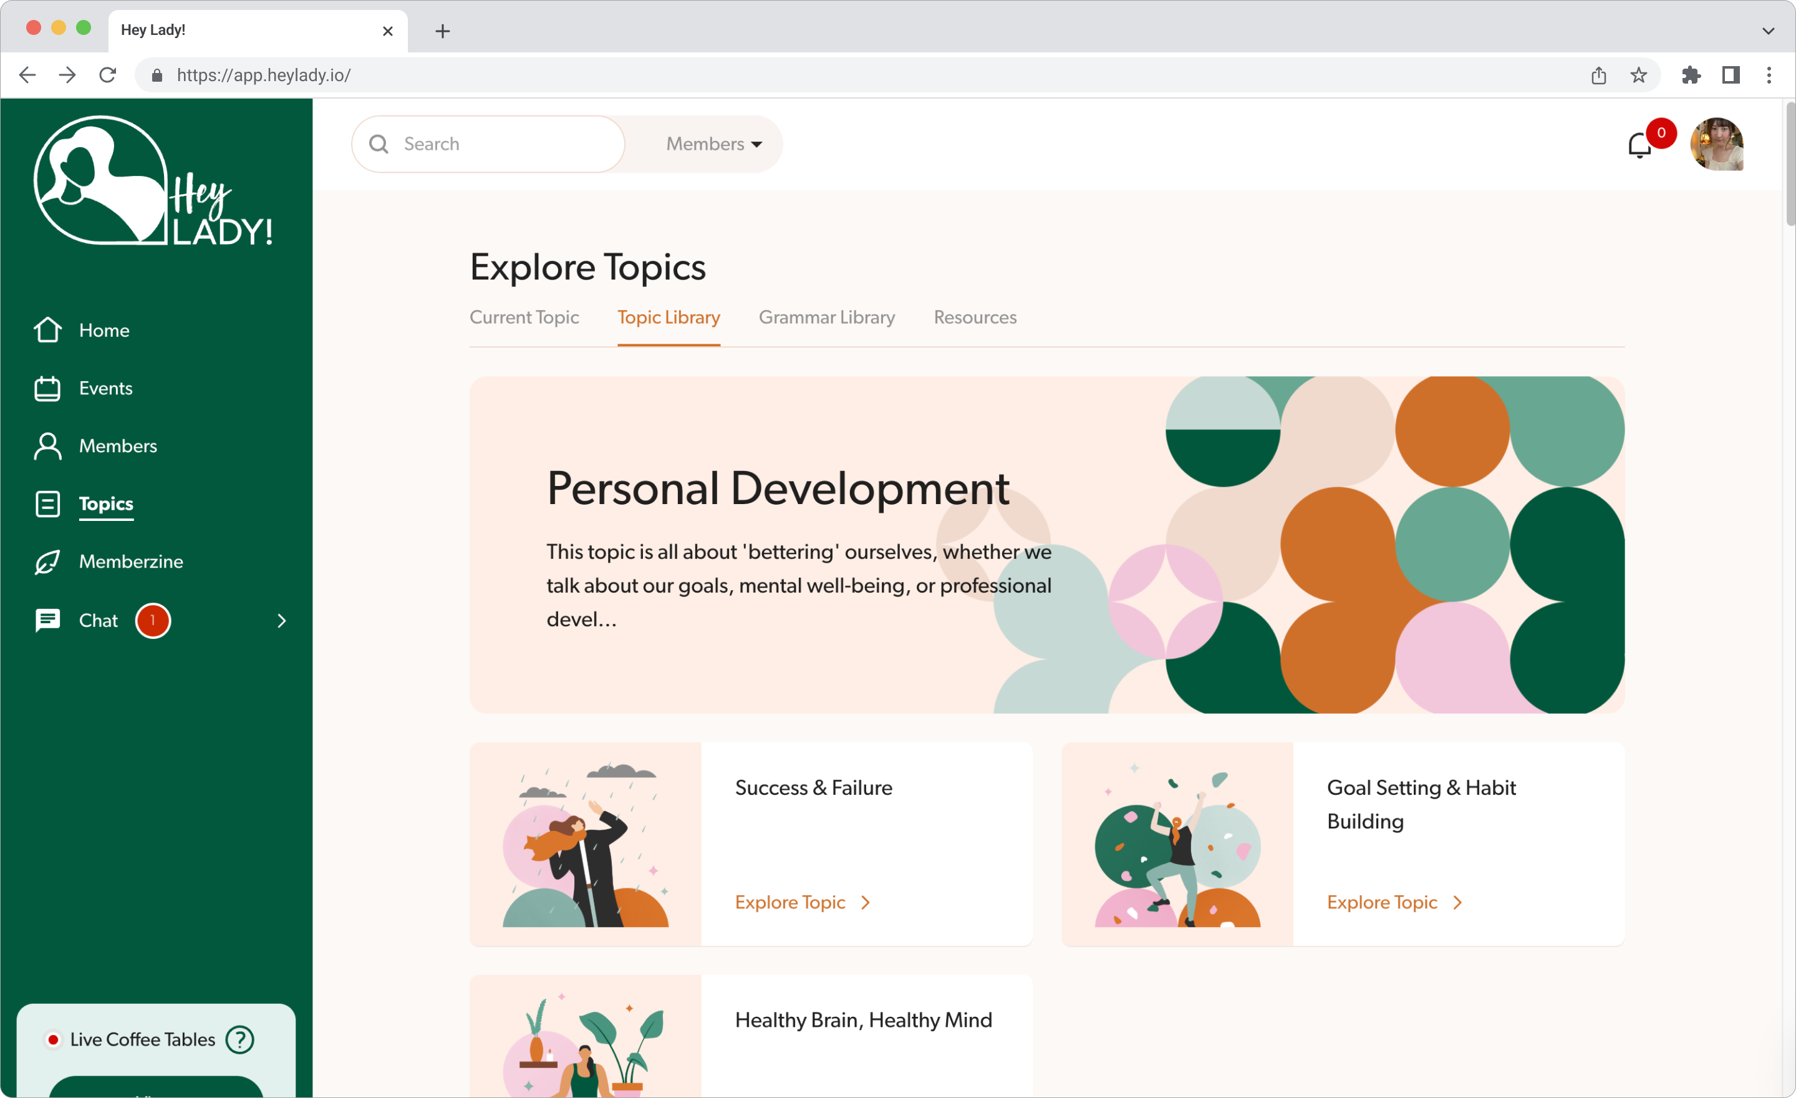Image resolution: width=1796 pixels, height=1098 pixels.
Task: Expand the Chat section chevron
Action: tap(281, 621)
